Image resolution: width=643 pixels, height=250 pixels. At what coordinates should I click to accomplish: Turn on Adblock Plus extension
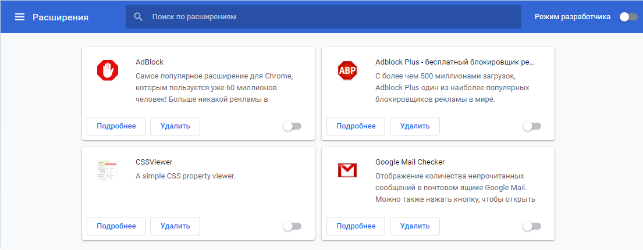coord(532,126)
